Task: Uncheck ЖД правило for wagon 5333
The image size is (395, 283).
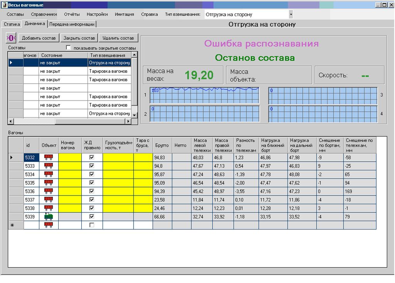Action: click(x=92, y=166)
